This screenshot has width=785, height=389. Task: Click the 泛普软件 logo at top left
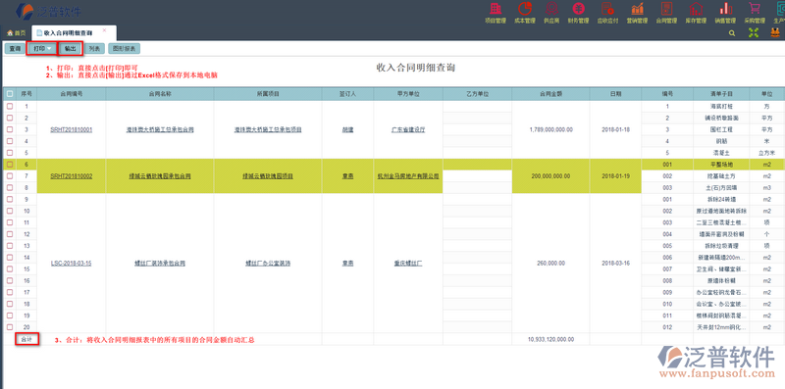point(48,11)
